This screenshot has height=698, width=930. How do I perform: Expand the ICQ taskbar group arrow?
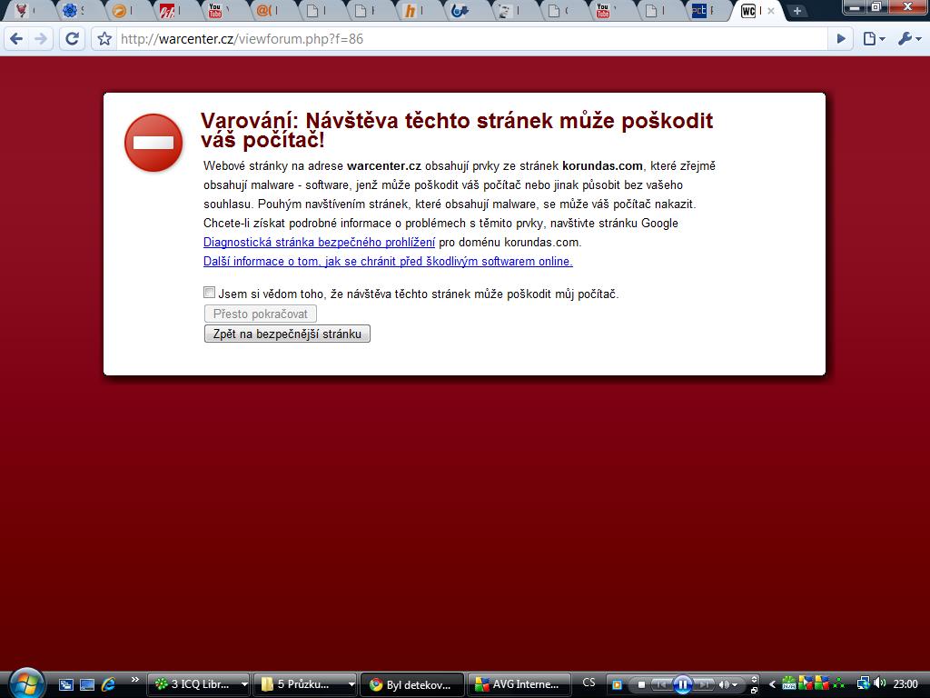coord(243,684)
